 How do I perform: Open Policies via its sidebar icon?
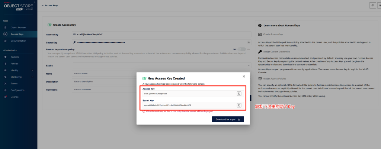click(x=6, y=64)
